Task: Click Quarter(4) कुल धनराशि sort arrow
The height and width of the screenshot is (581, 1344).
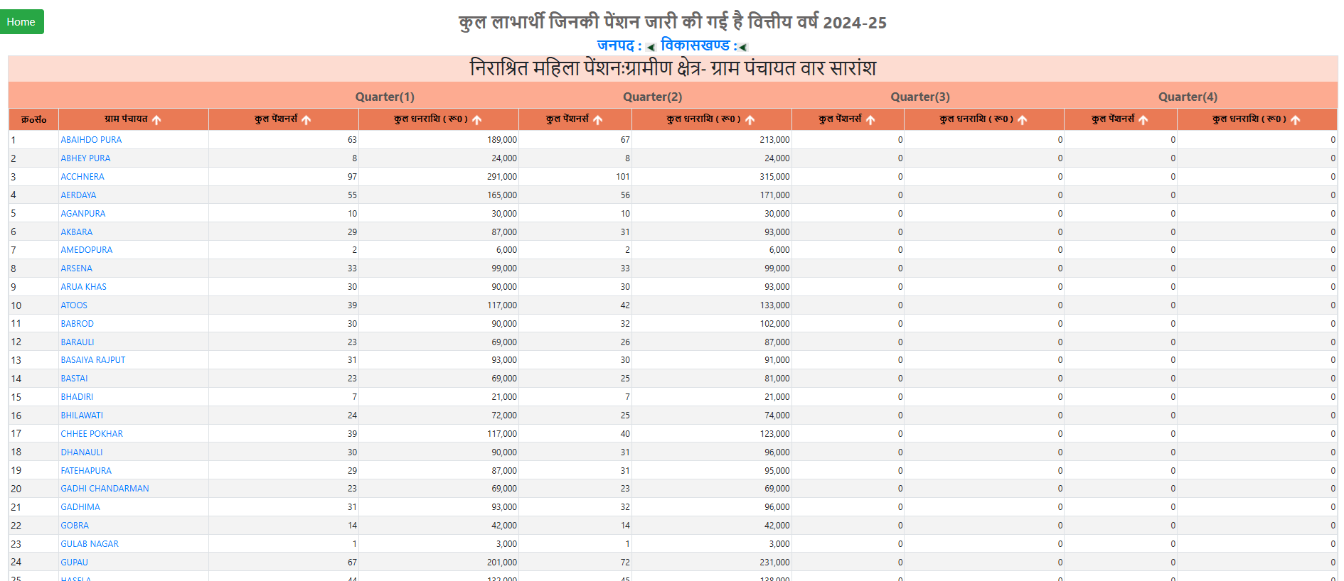Action: (1296, 120)
